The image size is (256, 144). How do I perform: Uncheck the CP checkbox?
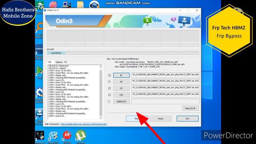click(109, 88)
